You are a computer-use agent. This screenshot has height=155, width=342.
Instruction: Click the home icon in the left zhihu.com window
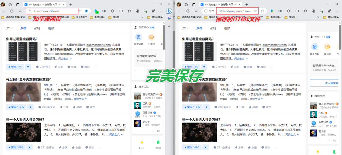pyautogui.click(x=20, y=11)
